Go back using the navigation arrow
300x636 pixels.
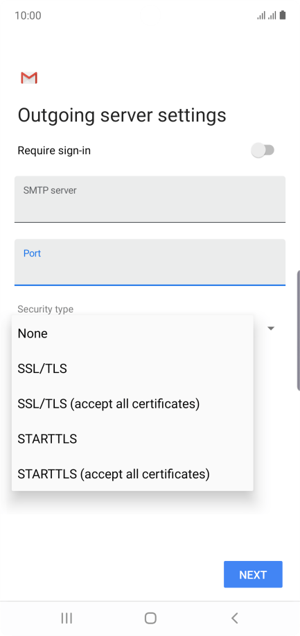[x=234, y=618]
